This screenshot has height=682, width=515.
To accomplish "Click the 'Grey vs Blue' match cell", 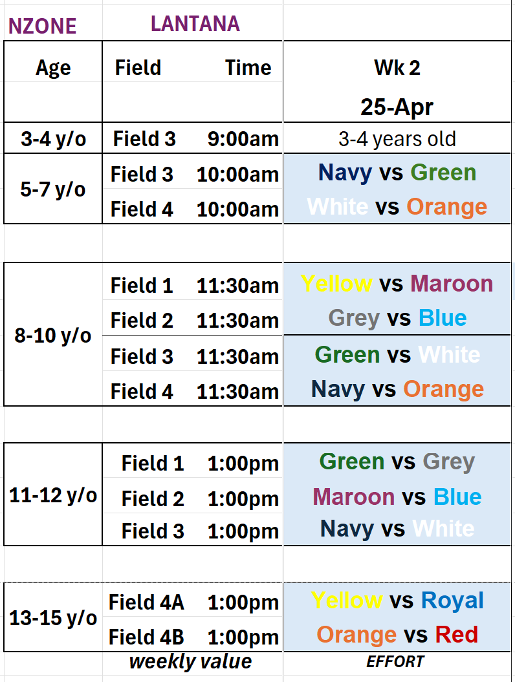I will pyautogui.click(x=397, y=318).
